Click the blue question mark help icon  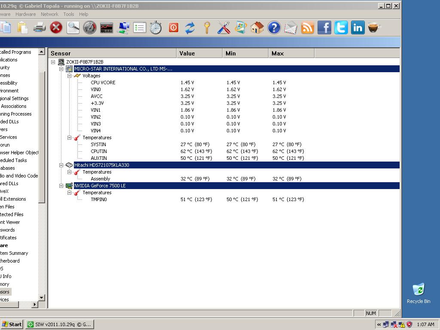coord(274,28)
